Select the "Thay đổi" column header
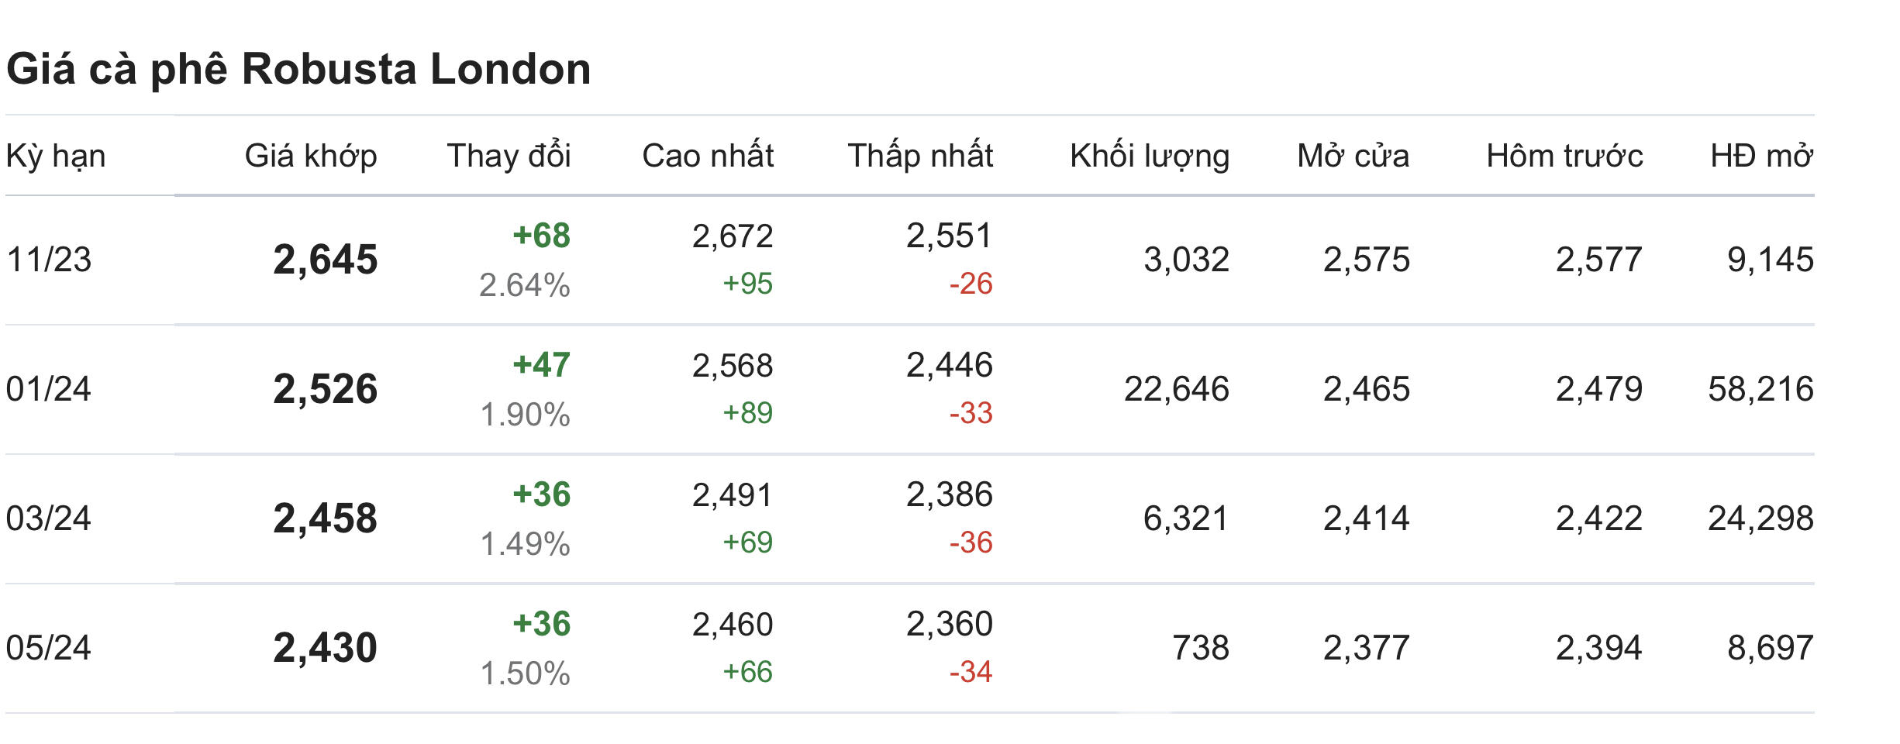 (509, 156)
